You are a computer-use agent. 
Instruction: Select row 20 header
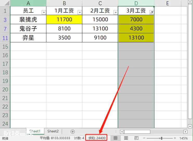click(x=5, y=90)
